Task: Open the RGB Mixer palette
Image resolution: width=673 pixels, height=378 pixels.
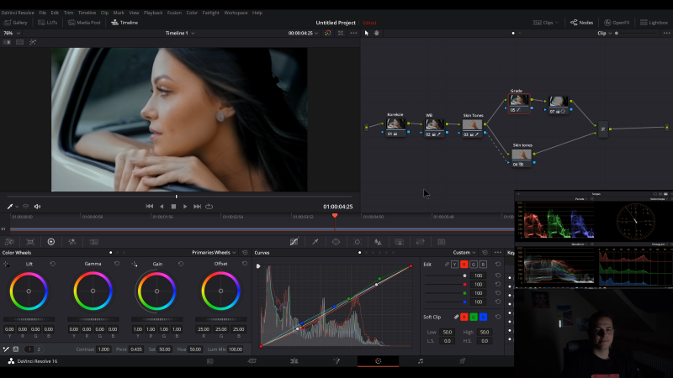Action: point(72,242)
